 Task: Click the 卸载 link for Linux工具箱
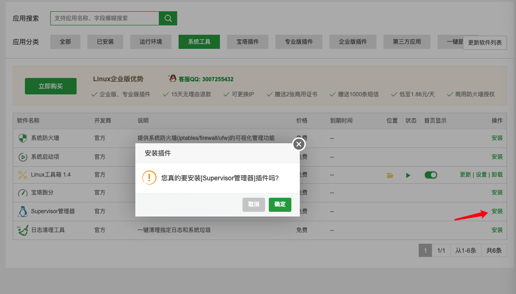[497, 175]
